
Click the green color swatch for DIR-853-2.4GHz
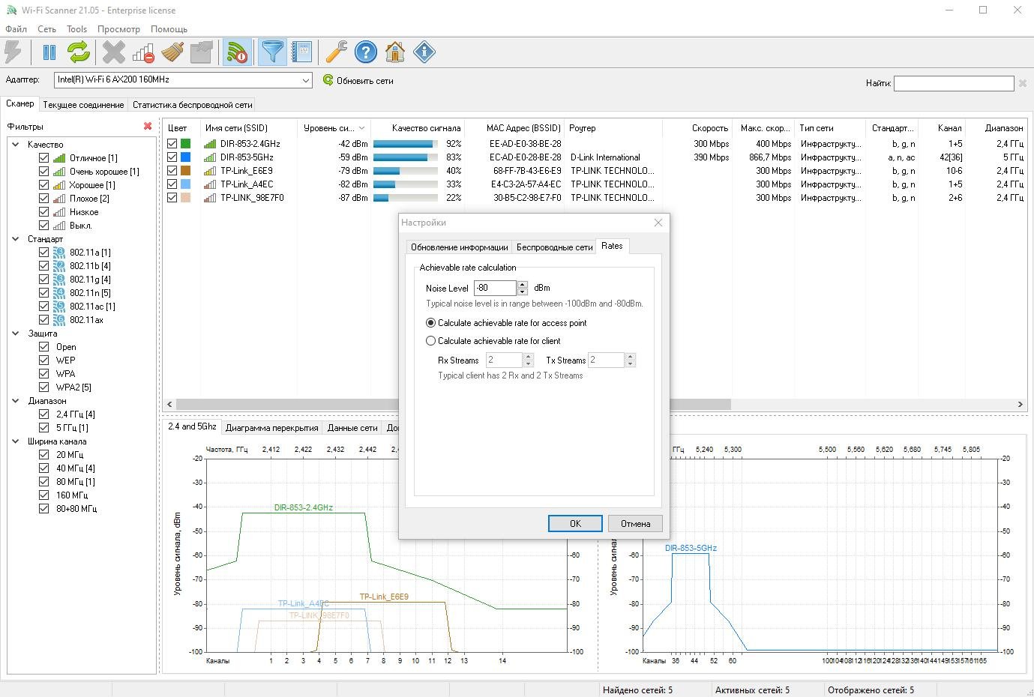click(x=186, y=144)
